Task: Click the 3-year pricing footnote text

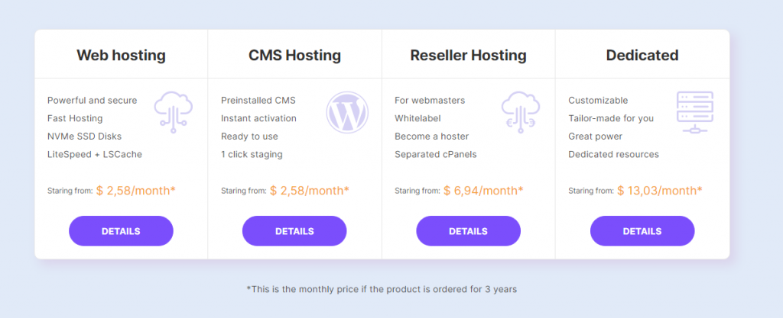Action: tap(382, 289)
